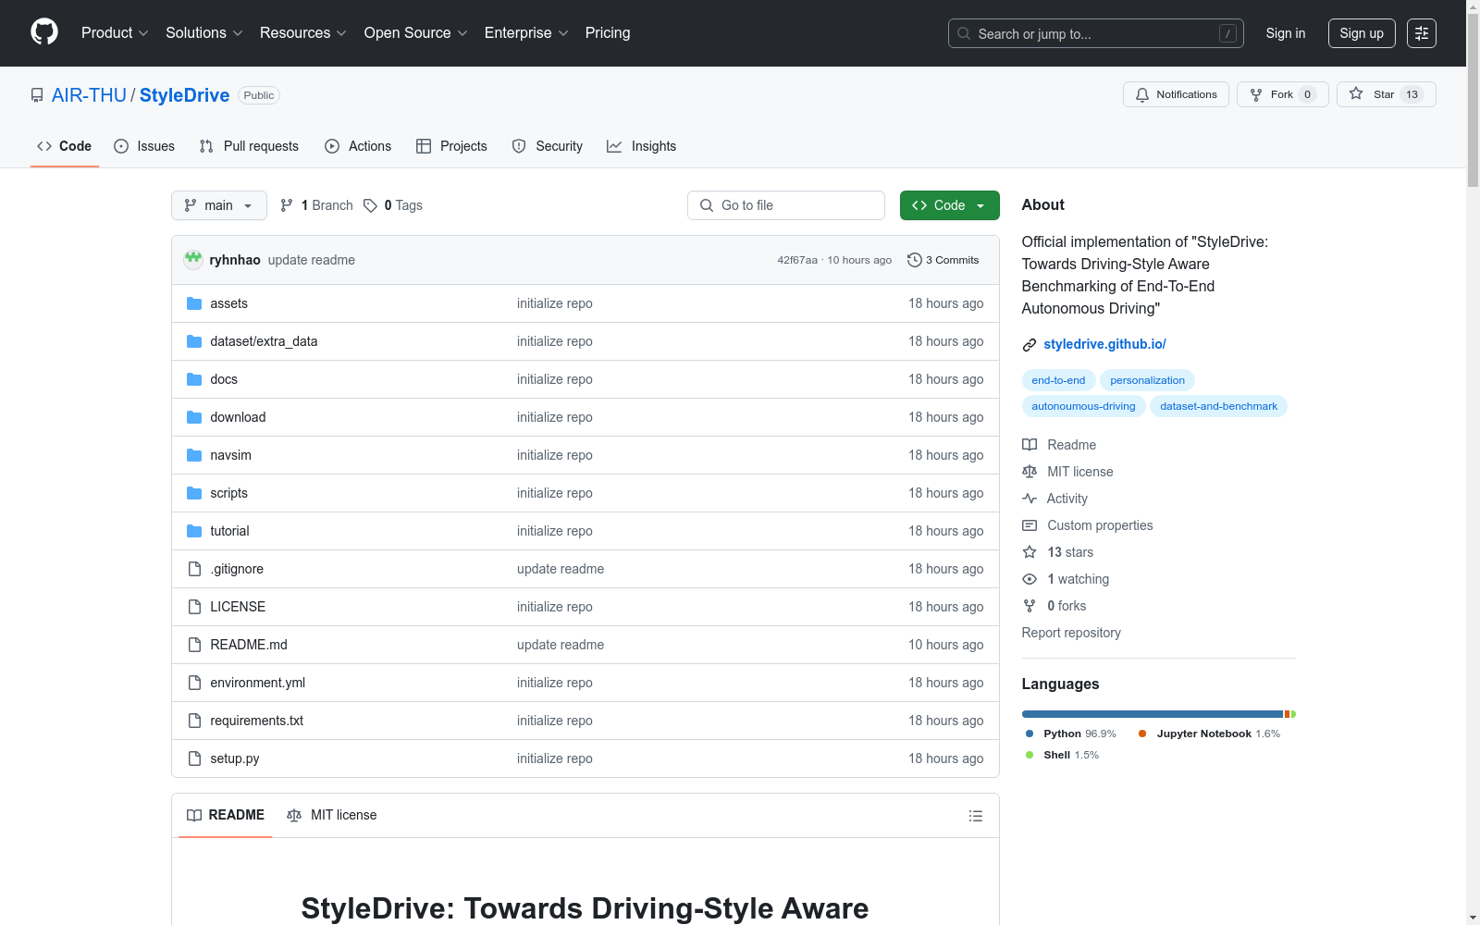Click the Sign up button
The height and width of the screenshot is (925, 1480).
click(1362, 33)
